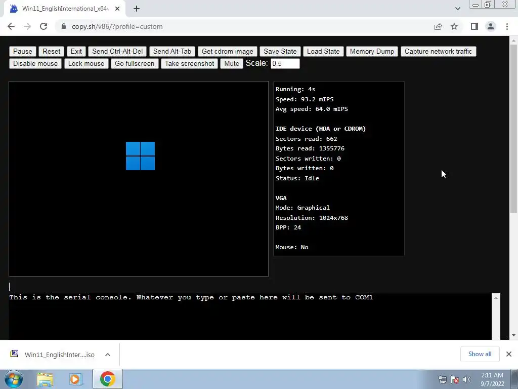Click the page scroll down arrow

pyautogui.click(x=513, y=335)
